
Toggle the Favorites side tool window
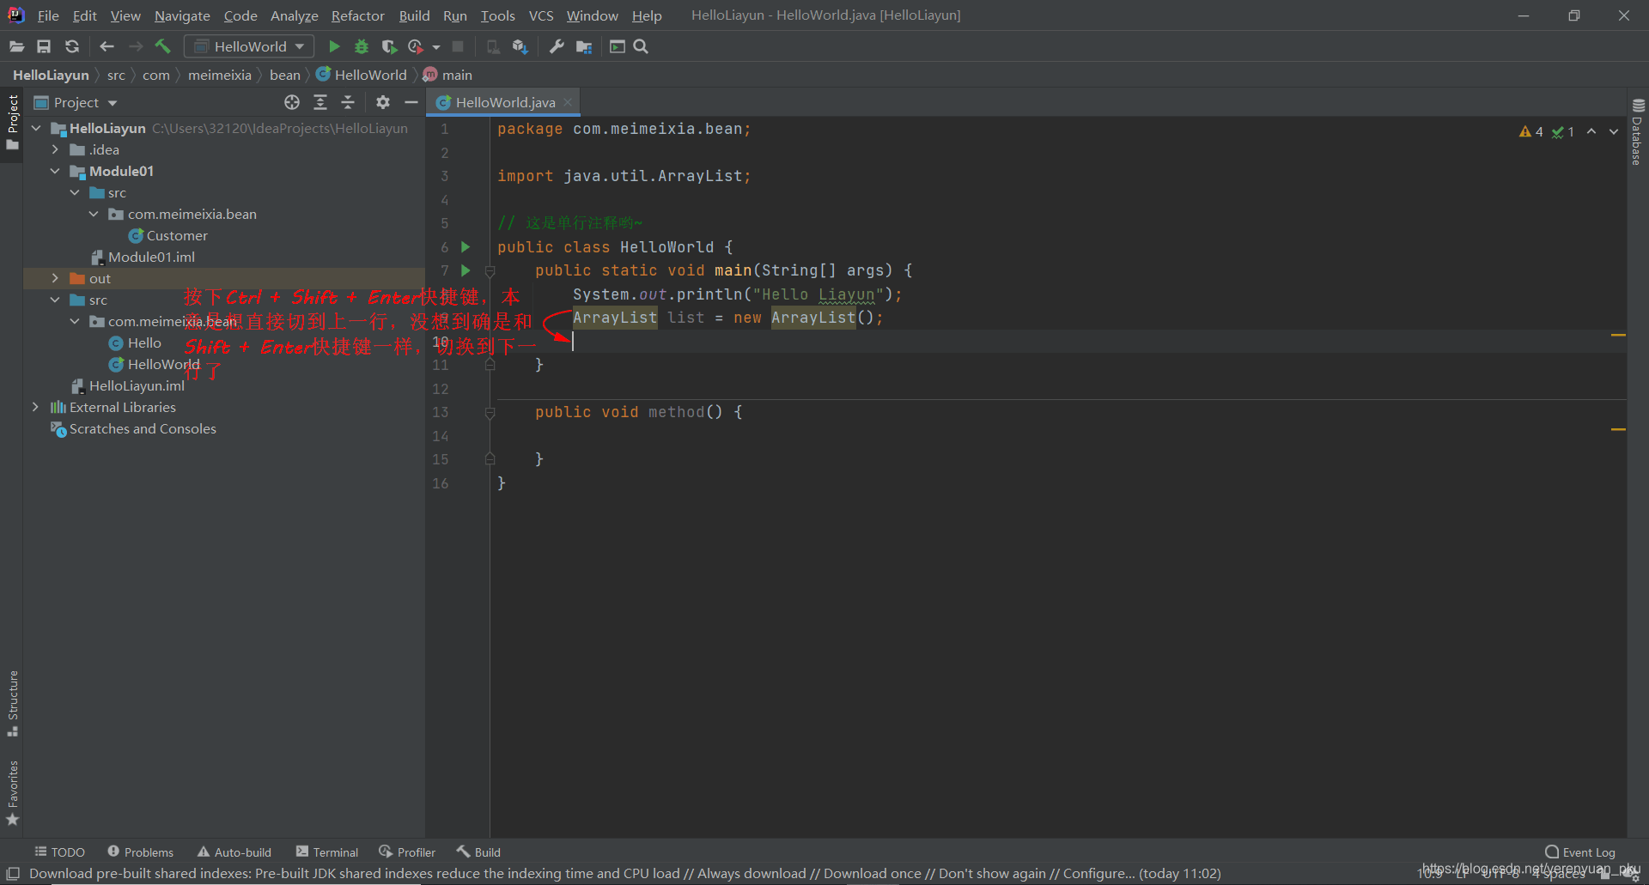[12, 793]
